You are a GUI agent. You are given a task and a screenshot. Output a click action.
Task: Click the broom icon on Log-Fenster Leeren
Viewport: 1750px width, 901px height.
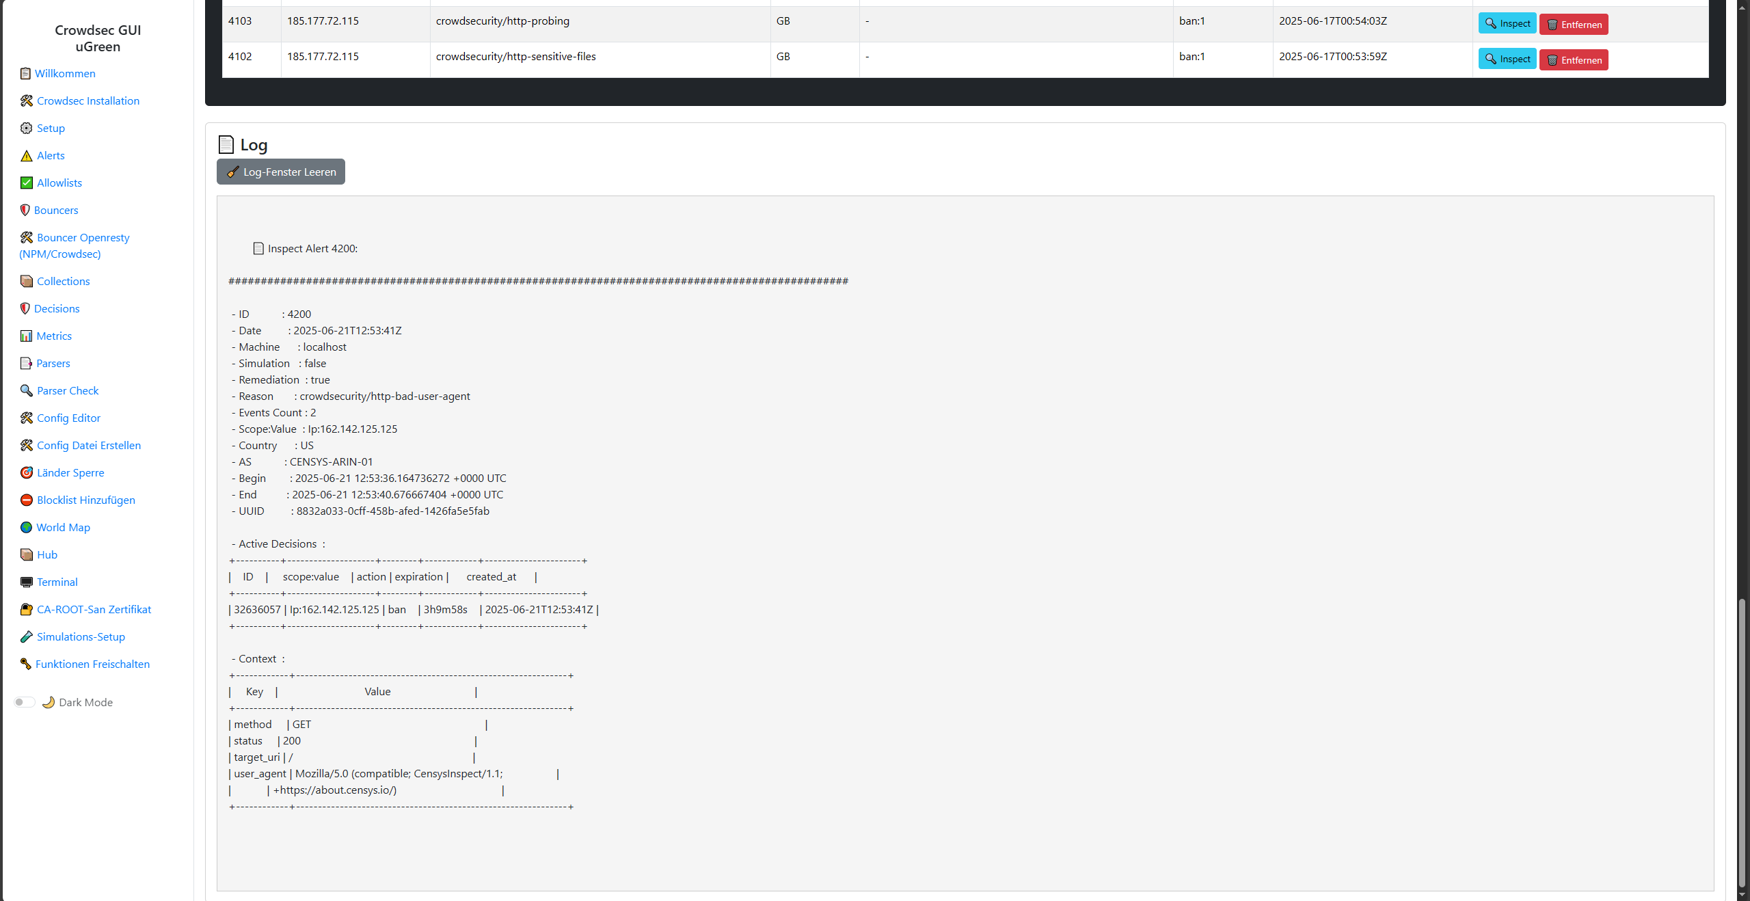[233, 172]
